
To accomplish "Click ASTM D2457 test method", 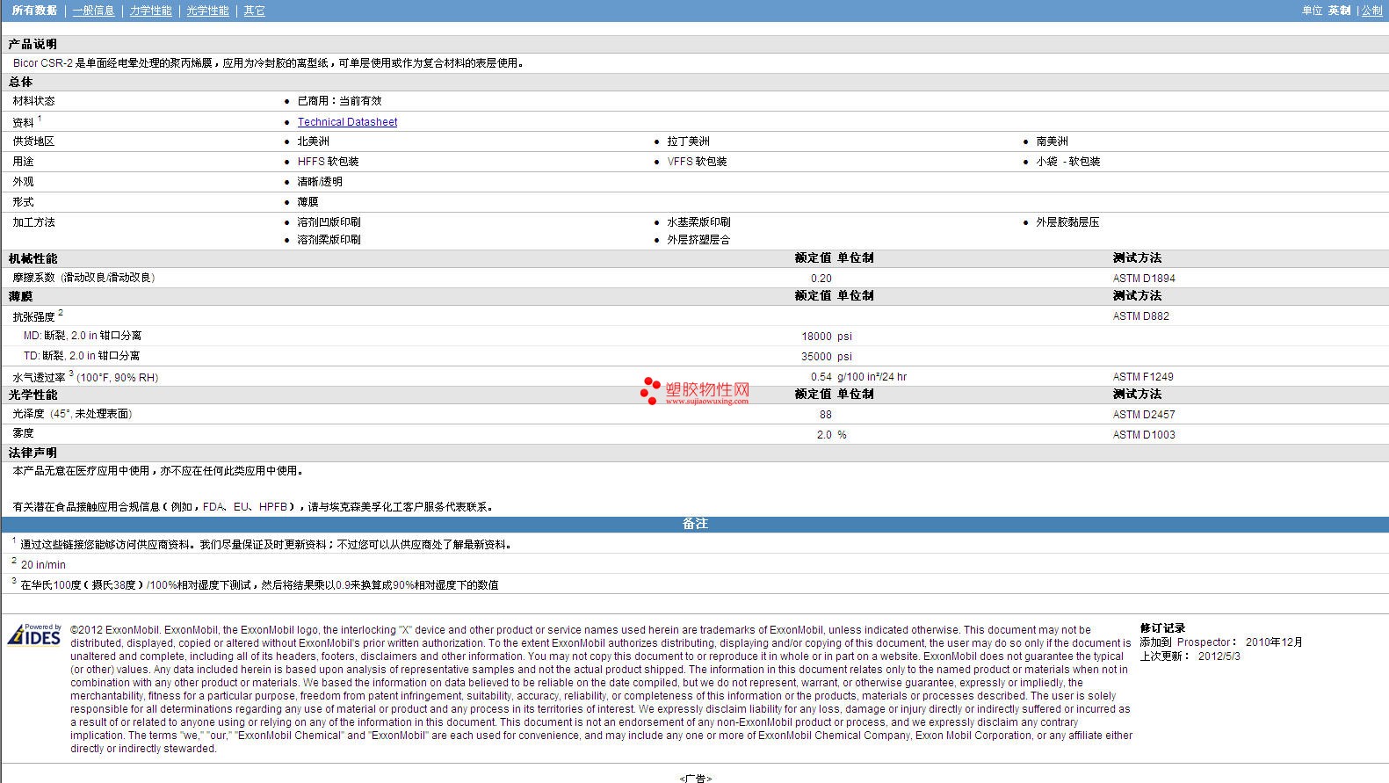I will [x=1144, y=415].
